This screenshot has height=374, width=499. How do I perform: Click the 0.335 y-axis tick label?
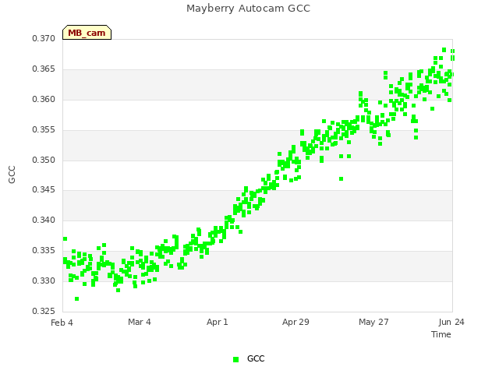pos(44,251)
